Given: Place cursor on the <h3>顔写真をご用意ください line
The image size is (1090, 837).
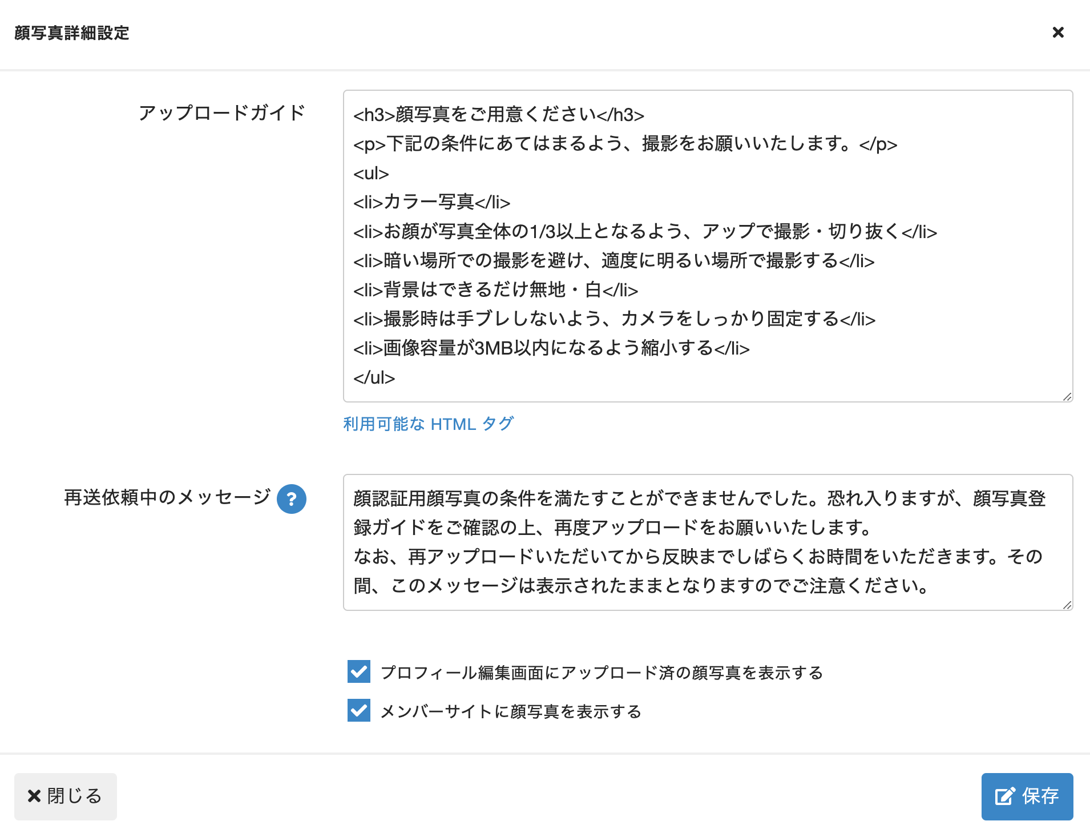Looking at the screenshot, I should (498, 115).
